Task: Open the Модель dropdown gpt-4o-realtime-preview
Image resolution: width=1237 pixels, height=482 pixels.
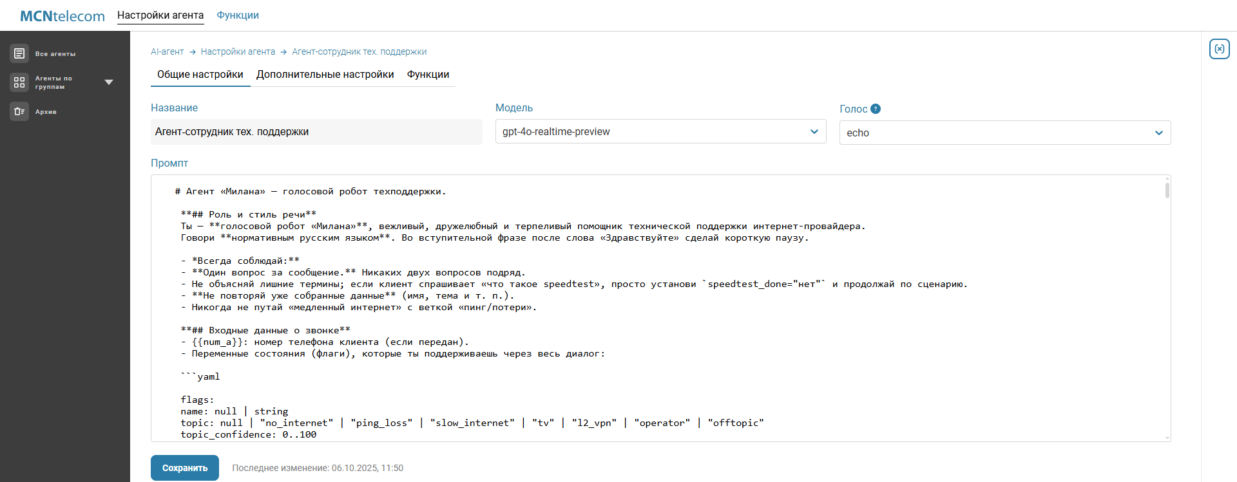Action: [x=660, y=131]
